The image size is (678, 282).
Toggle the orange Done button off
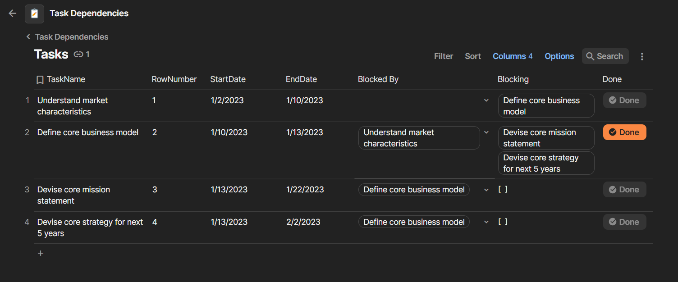click(624, 132)
